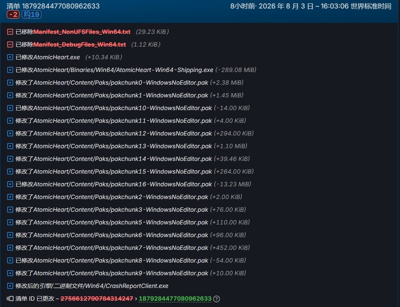Open new manifest ID 1879284477080962633 link
Screen dimensions: 400x307
[x=175, y=299]
